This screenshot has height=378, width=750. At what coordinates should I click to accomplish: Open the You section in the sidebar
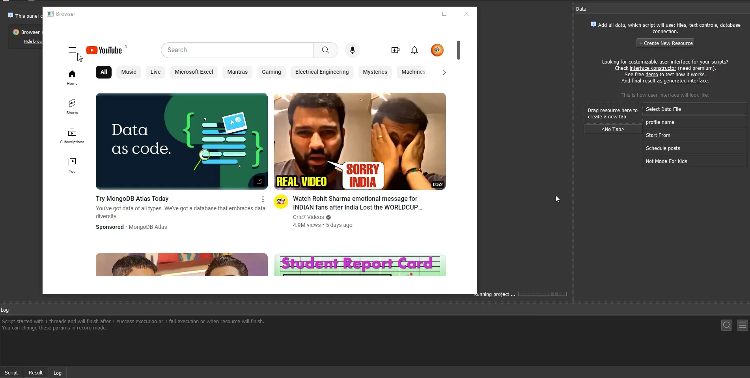click(72, 165)
